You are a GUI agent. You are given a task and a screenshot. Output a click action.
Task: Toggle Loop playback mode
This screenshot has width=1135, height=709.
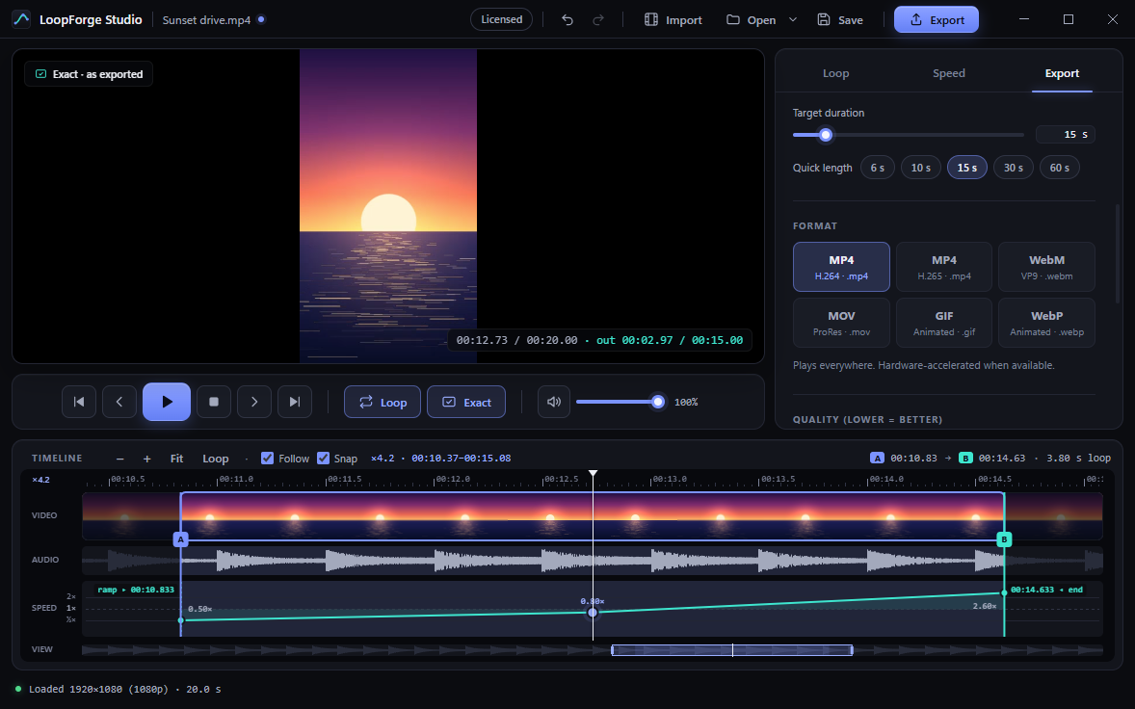pyautogui.click(x=383, y=402)
